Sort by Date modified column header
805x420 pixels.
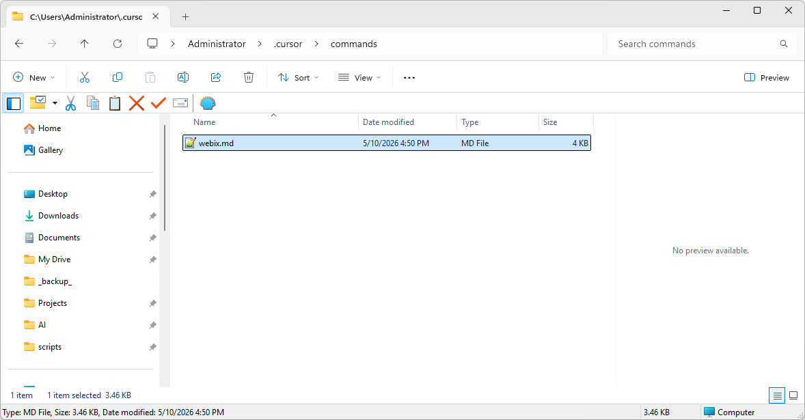407,122
